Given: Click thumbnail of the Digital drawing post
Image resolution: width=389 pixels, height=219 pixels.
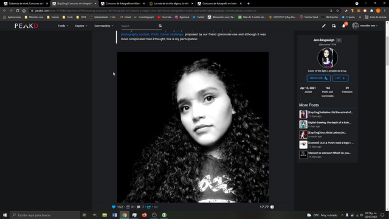Looking at the screenshot, I should pyautogui.click(x=303, y=124).
